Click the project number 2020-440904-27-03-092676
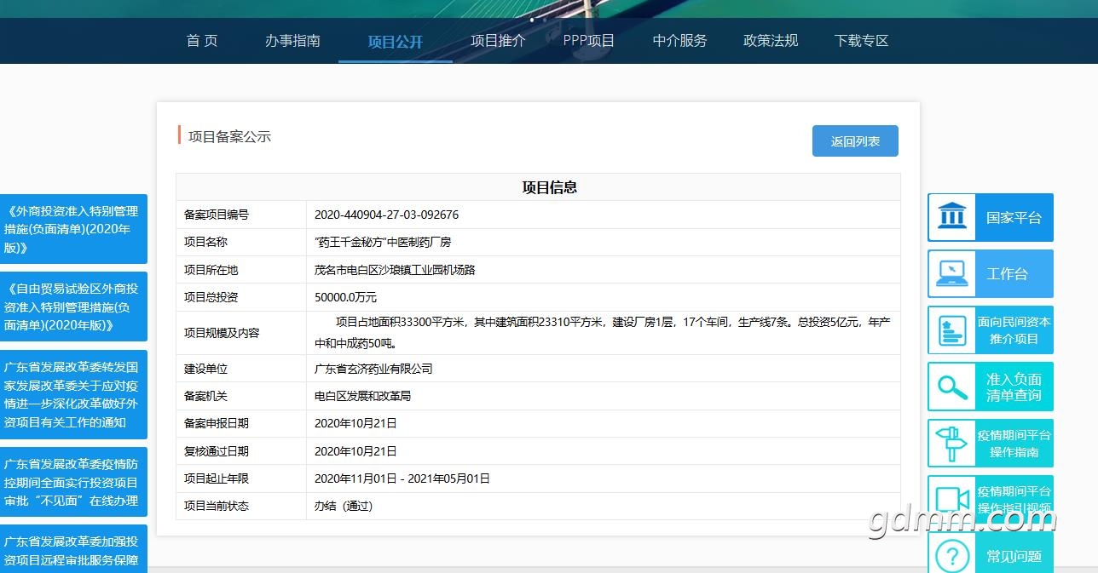 [386, 215]
